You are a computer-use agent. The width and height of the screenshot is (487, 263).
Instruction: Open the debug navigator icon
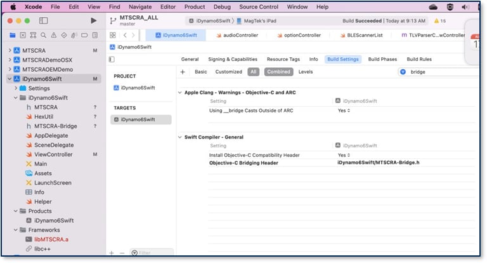click(74, 35)
